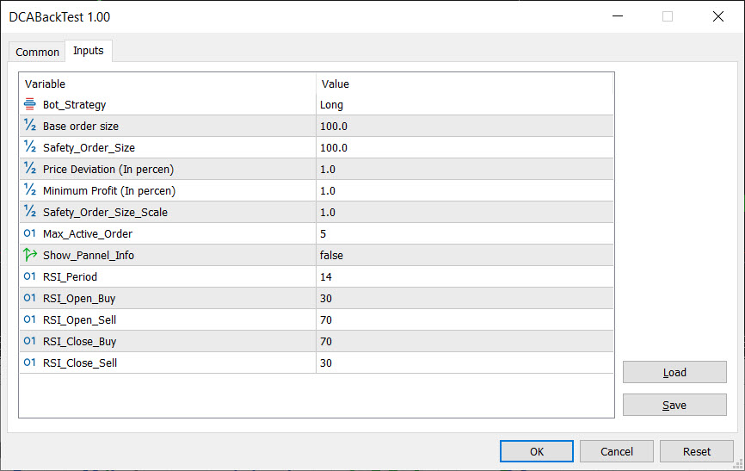Open the Bot_Strategy Long value dropdown

click(465, 105)
